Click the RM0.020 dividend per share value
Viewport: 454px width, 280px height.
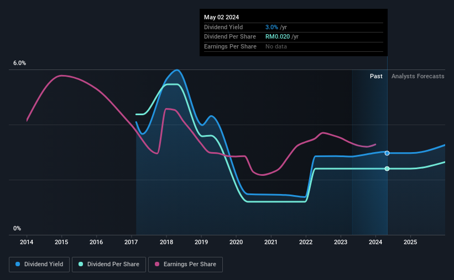pyautogui.click(x=278, y=37)
